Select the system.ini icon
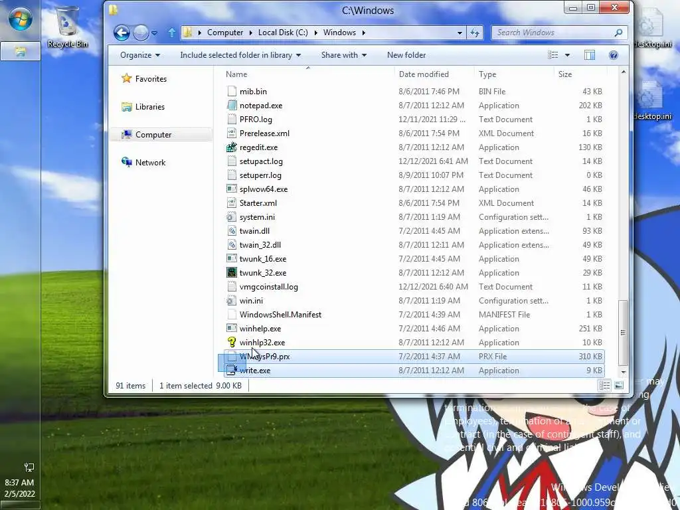680x510 pixels. coord(232,217)
